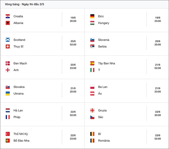Select the Pháp team name
The width and height of the screenshot is (169, 149).
[x=17, y=117]
